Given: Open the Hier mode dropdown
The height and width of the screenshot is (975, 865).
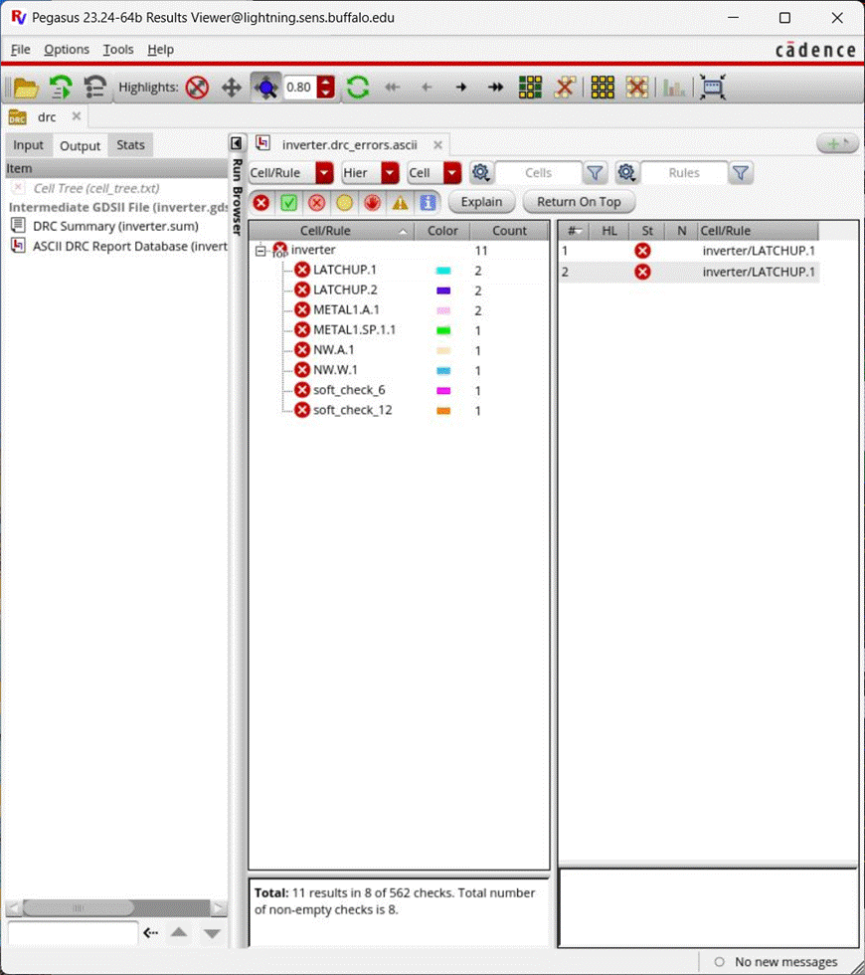Looking at the screenshot, I should click(x=388, y=172).
